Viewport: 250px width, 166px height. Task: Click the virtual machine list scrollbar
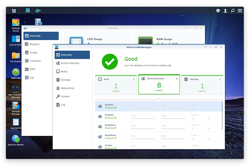point(222,115)
